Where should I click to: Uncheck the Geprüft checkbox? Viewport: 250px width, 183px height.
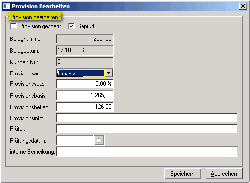click(71, 26)
